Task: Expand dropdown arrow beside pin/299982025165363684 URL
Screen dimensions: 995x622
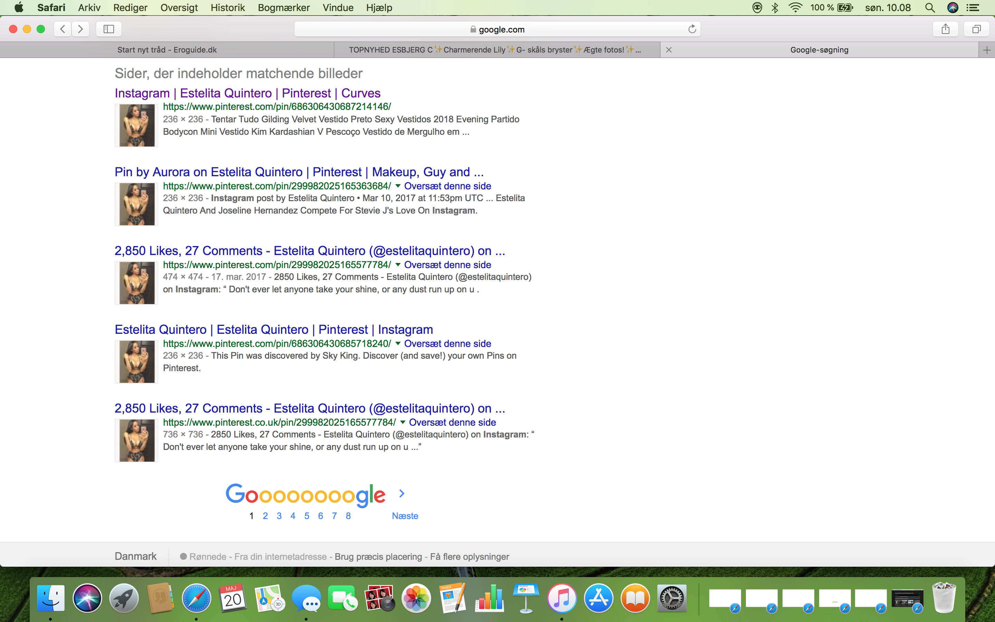Action: pos(398,186)
